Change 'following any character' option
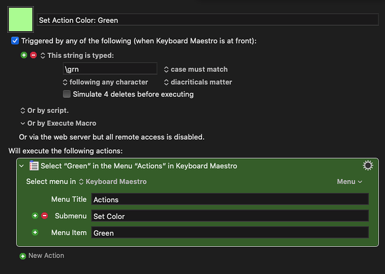 tap(105, 82)
